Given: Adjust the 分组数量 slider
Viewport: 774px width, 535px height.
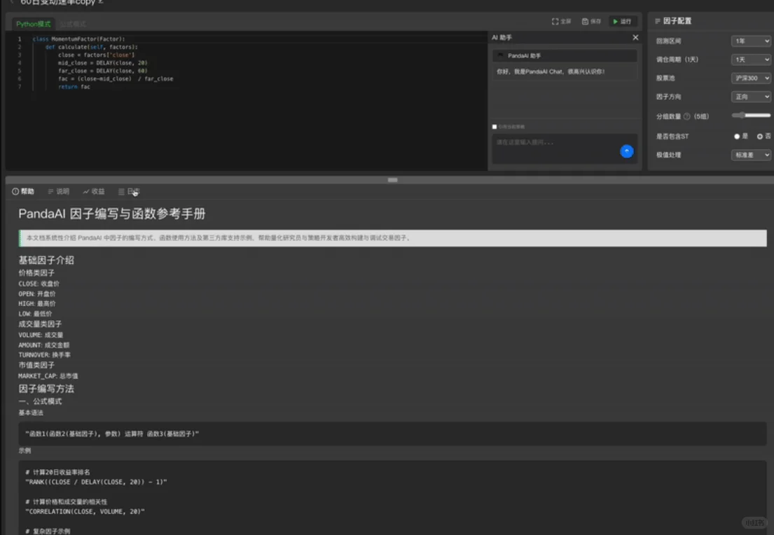Looking at the screenshot, I should pyautogui.click(x=751, y=116).
